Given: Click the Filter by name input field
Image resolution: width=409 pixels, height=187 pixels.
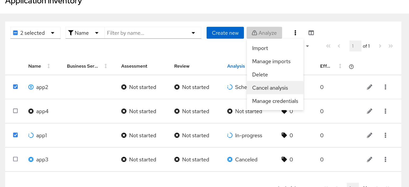Looking at the screenshot, I should tap(147, 33).
